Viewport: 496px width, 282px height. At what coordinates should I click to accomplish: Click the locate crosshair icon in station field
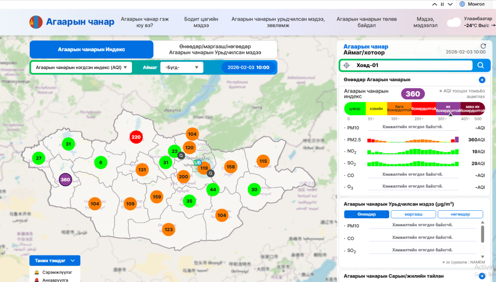click(x=346, y=65)
